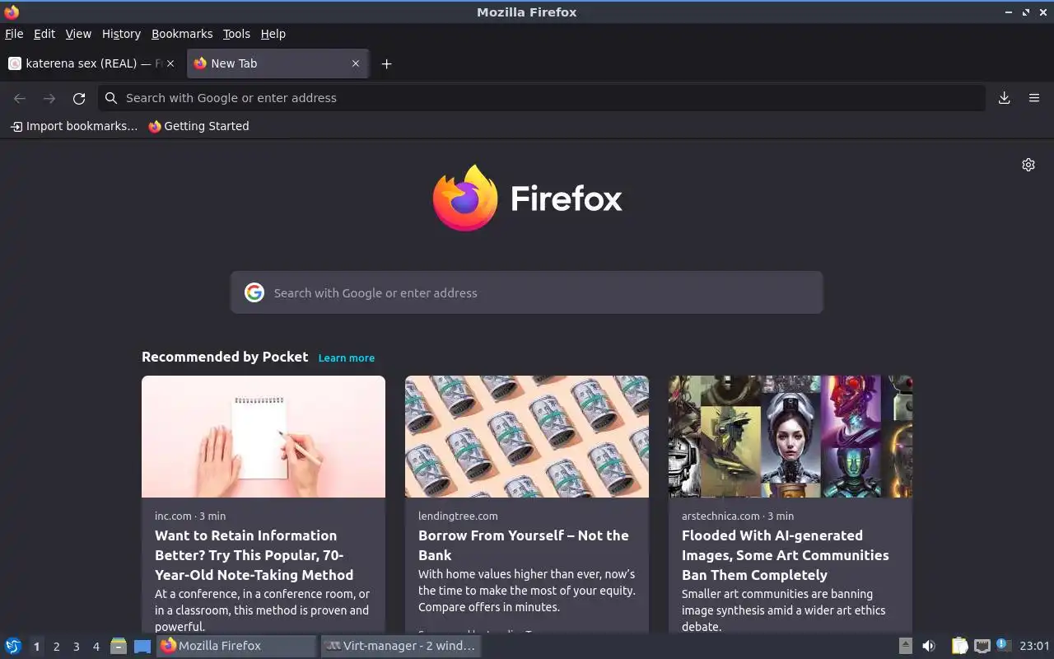The height and width of the screenshot is (659, 1054).
Task: Click the 'inc.com · 3 min' source text
Action: point(190,516)
